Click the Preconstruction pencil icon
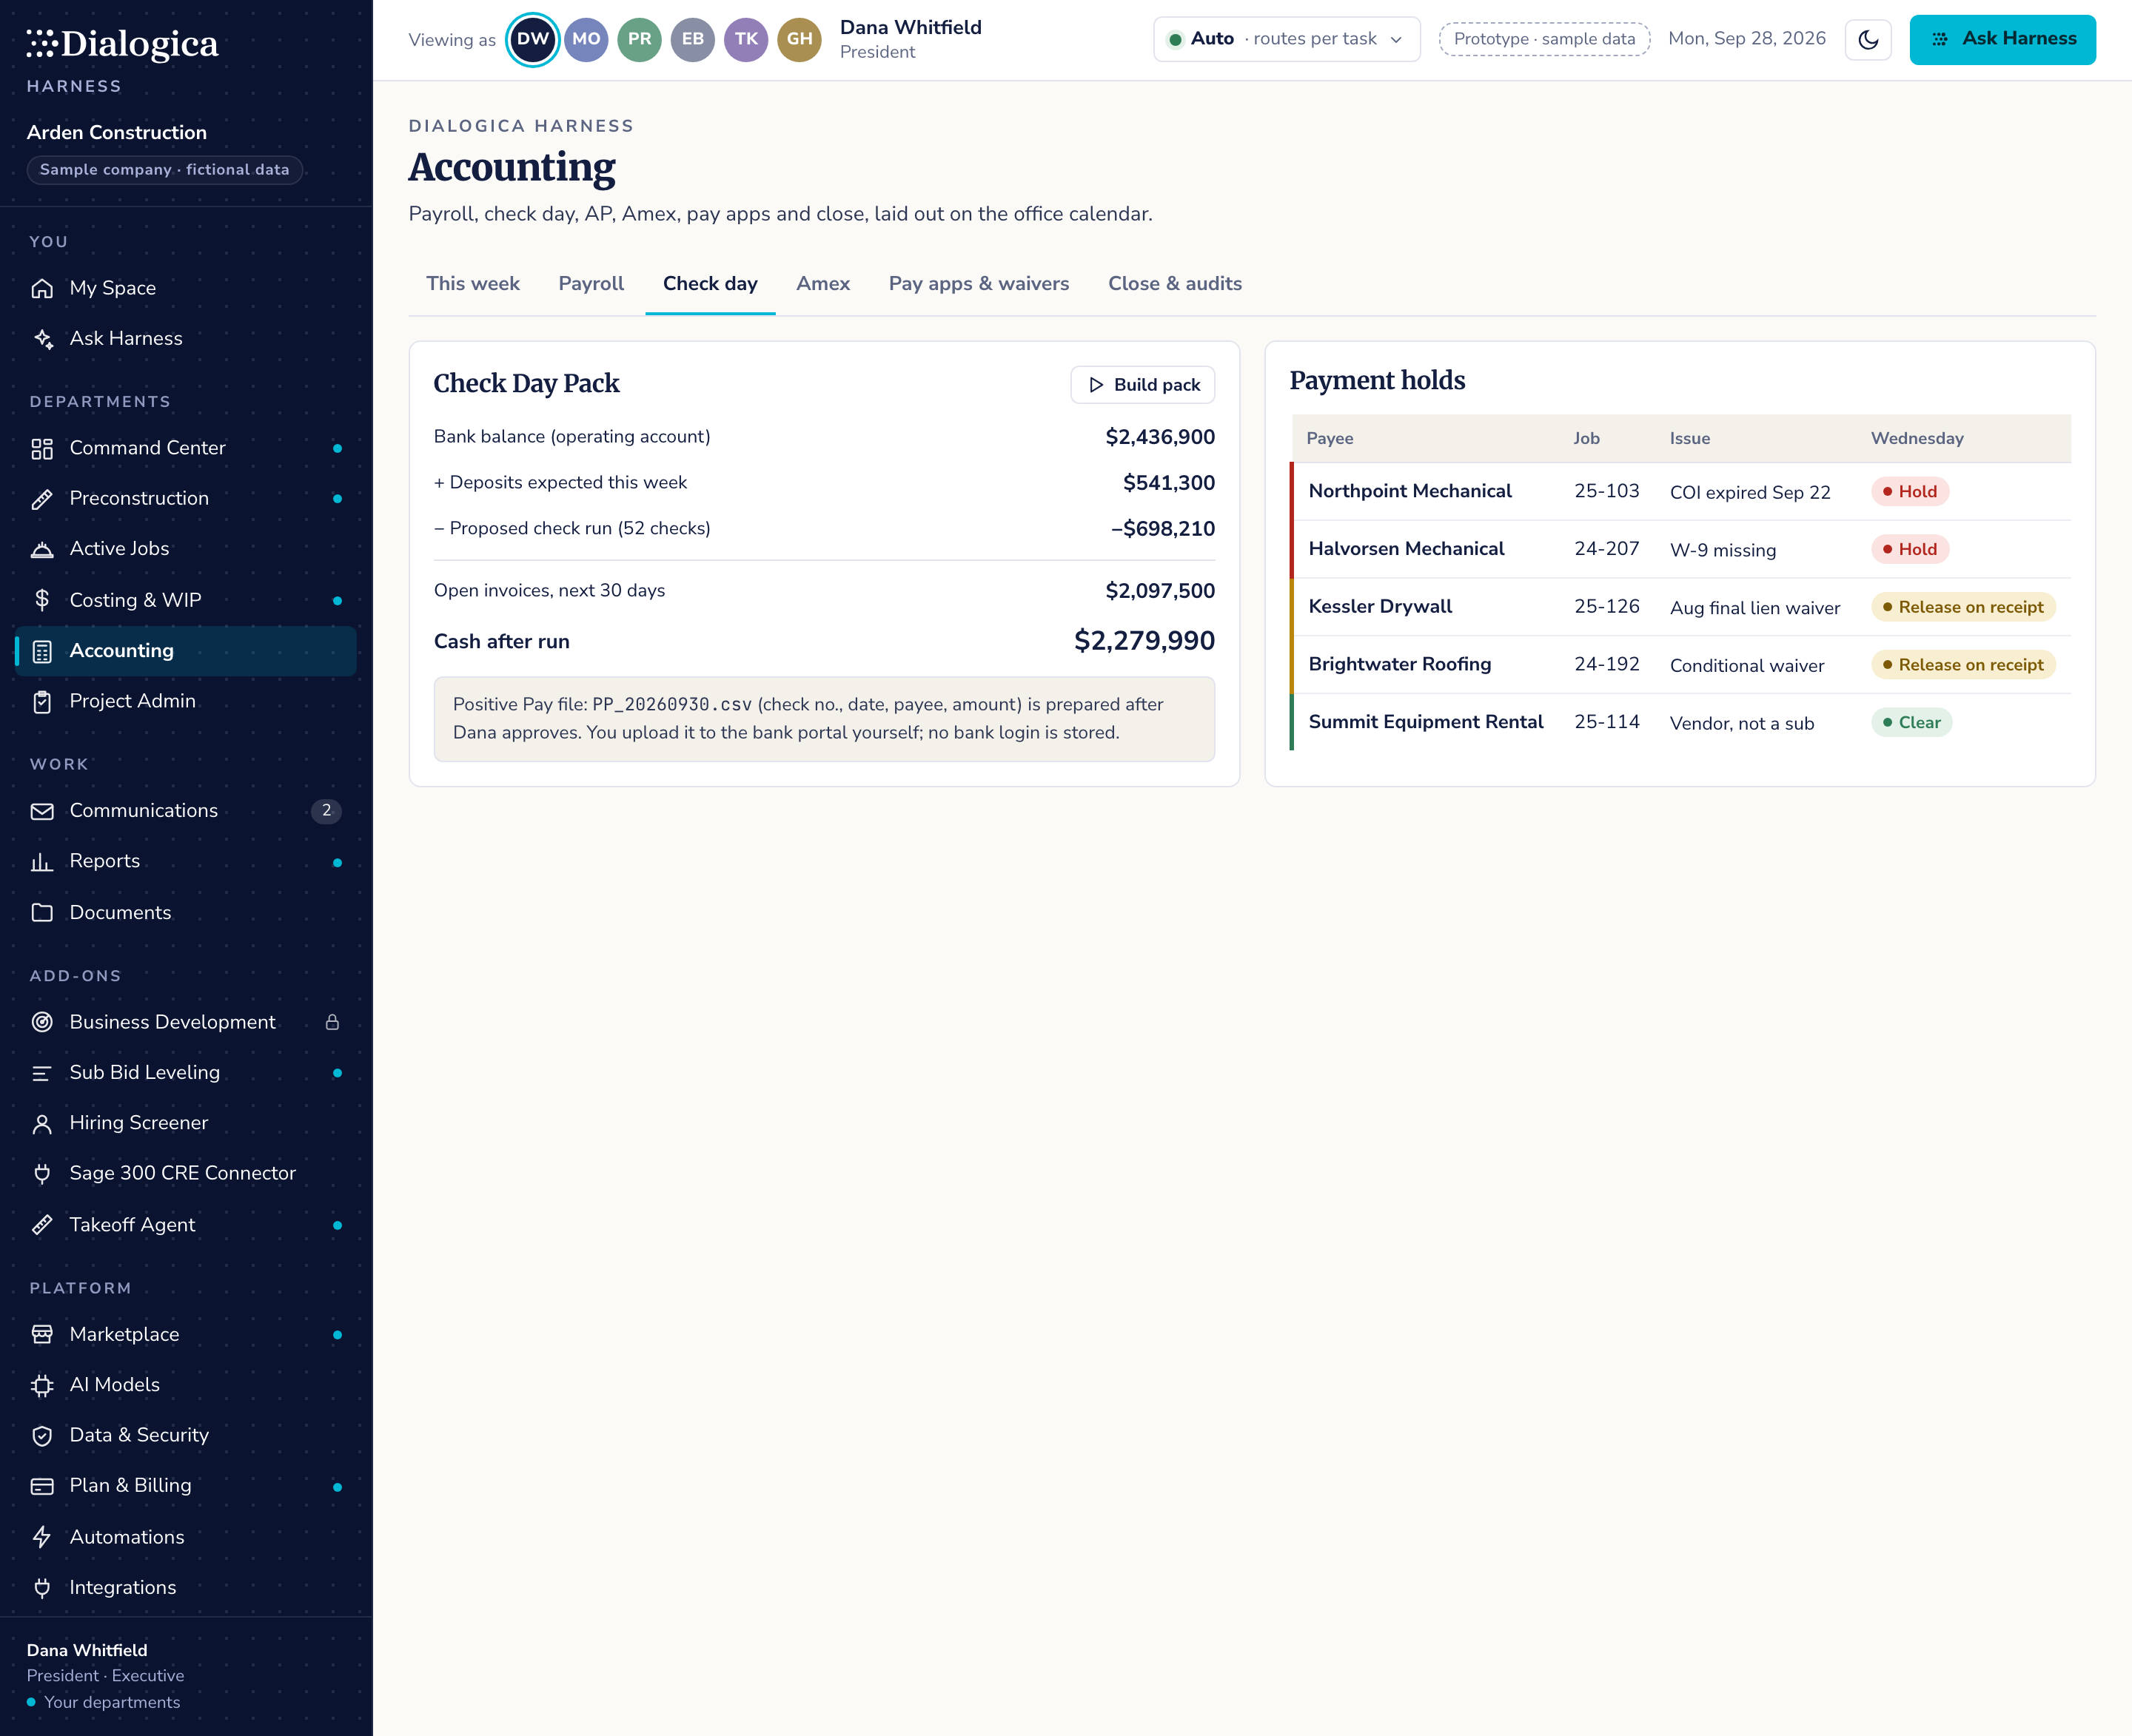The width and height of the screenshot is (2132, 1736). [42, 499]
